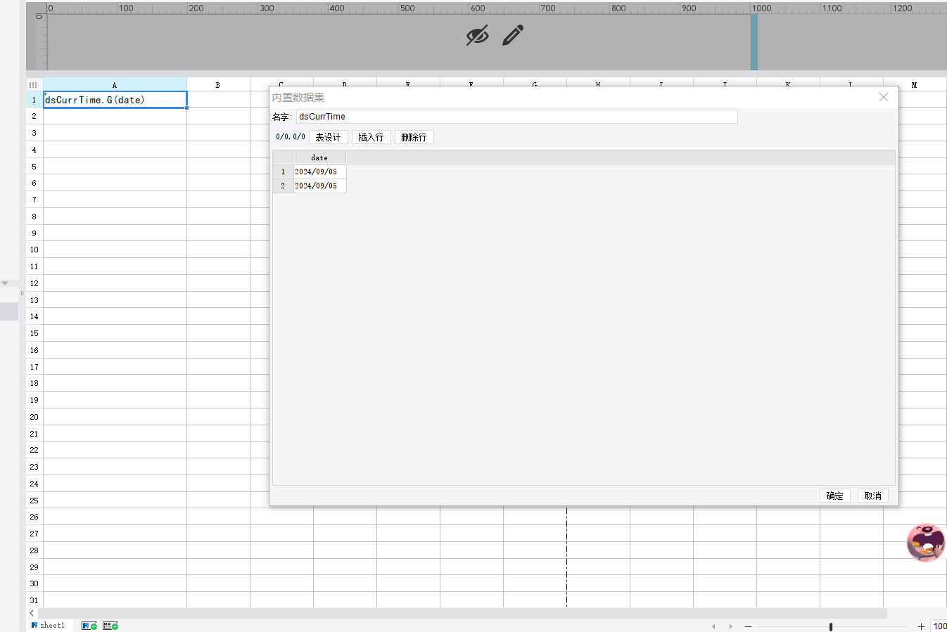Viewport: 947px width, 632px height.
Task: Click the zoom in plus icon
Action: pyautogui.click(x=921, y=626)
